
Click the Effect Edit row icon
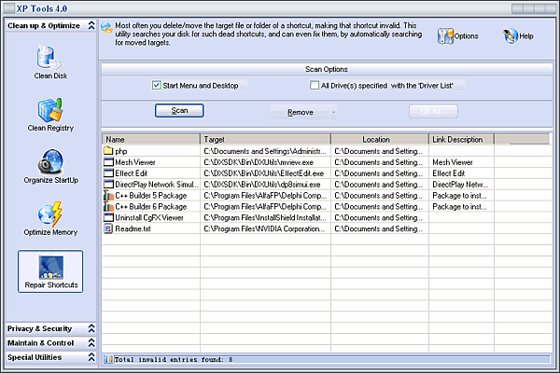[x=108, y=173]
